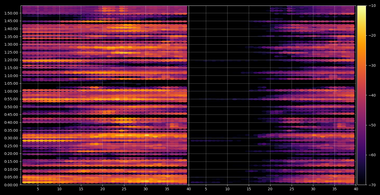The width and height of the screenshot is (380, 195).
Task: Select the right heatmap's x-axis label 30
Action: pyautogui.click(x=313, y=189)
